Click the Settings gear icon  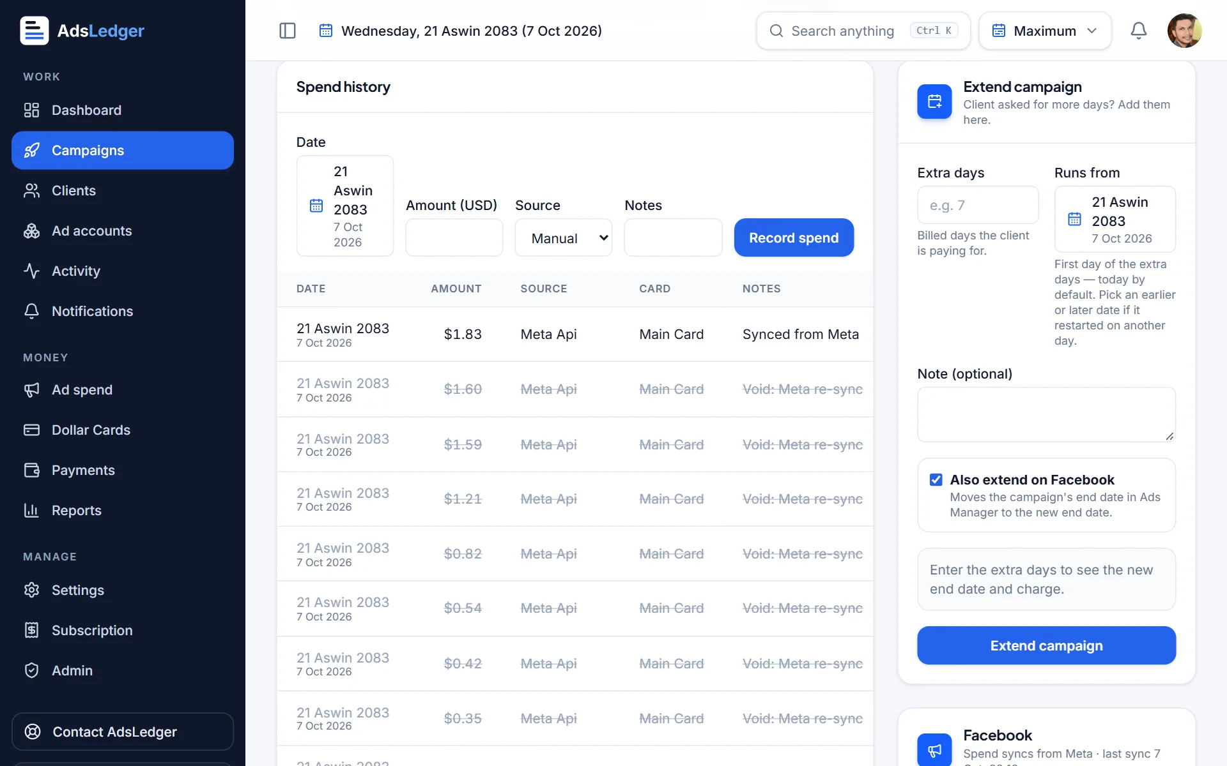pyautogui.click(x=31, y=590)
